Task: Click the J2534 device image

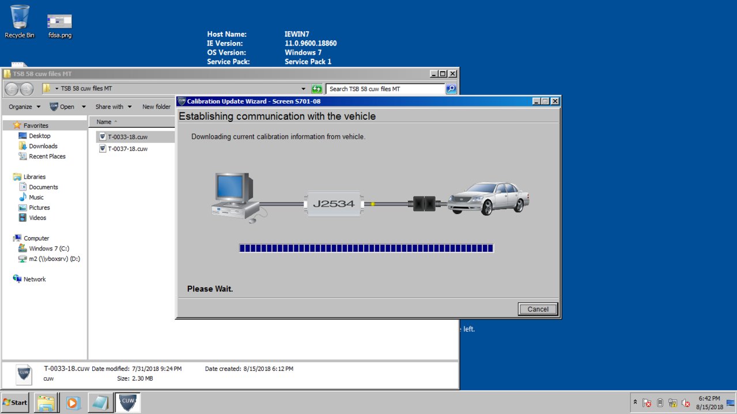Action: tap(334, 204)
